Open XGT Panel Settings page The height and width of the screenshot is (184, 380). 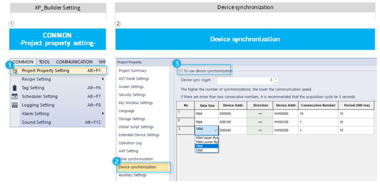click(x=134, y=79)
